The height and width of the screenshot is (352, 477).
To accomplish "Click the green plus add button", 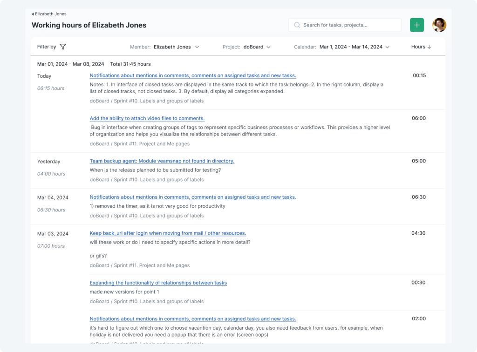I will click(x=416, y=25).
